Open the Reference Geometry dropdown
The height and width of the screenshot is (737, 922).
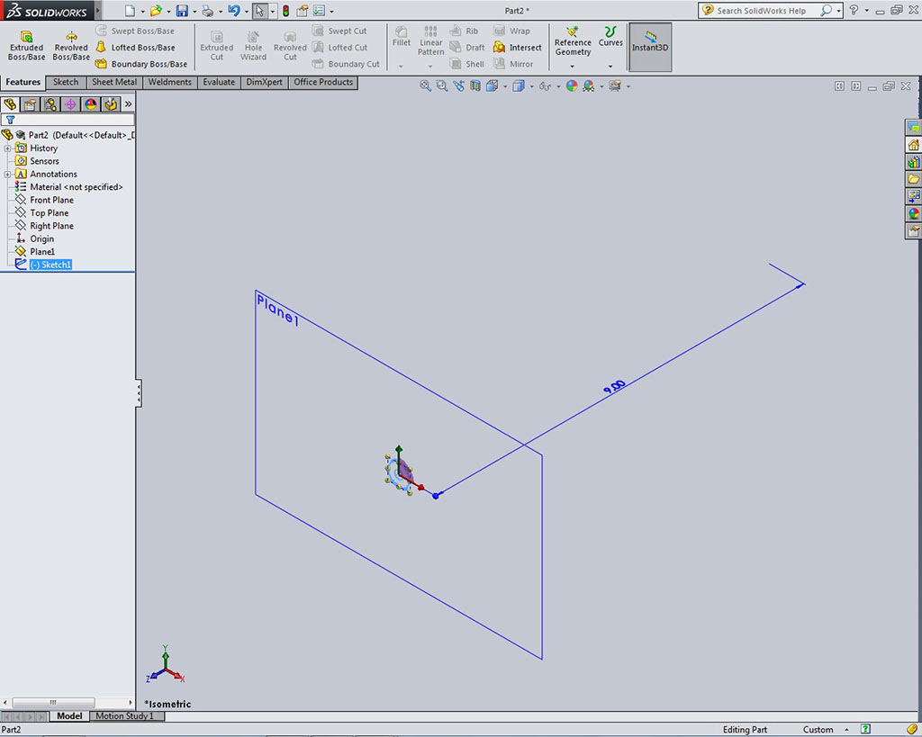(573, 66)
